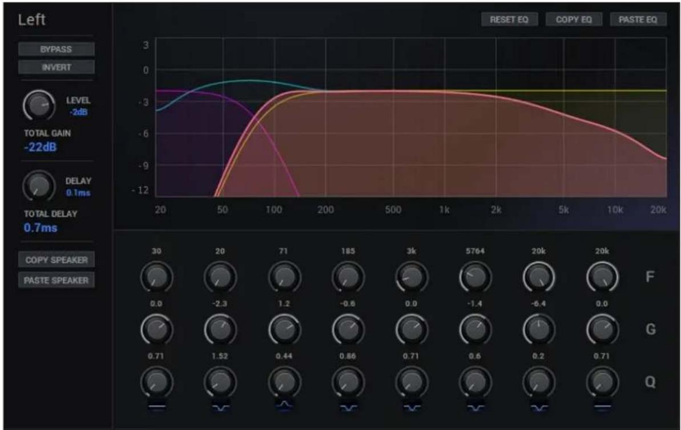
Task: Click the frequency knob set to 20
Action: tap(221, 277)
